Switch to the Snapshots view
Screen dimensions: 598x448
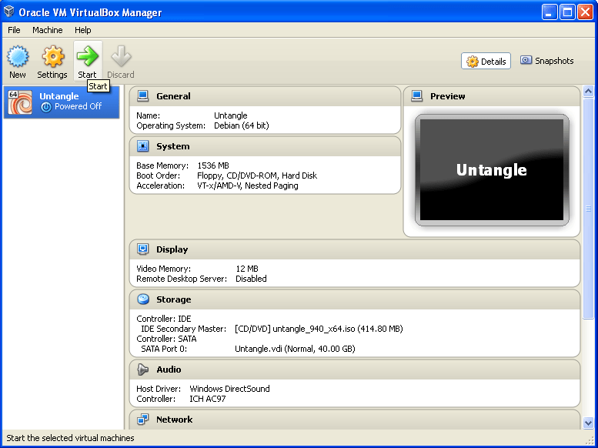pos(547,61)
